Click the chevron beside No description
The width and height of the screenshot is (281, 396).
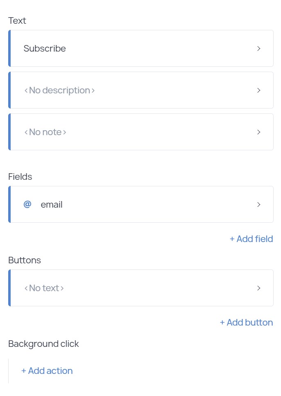click(x=259, y=90)
